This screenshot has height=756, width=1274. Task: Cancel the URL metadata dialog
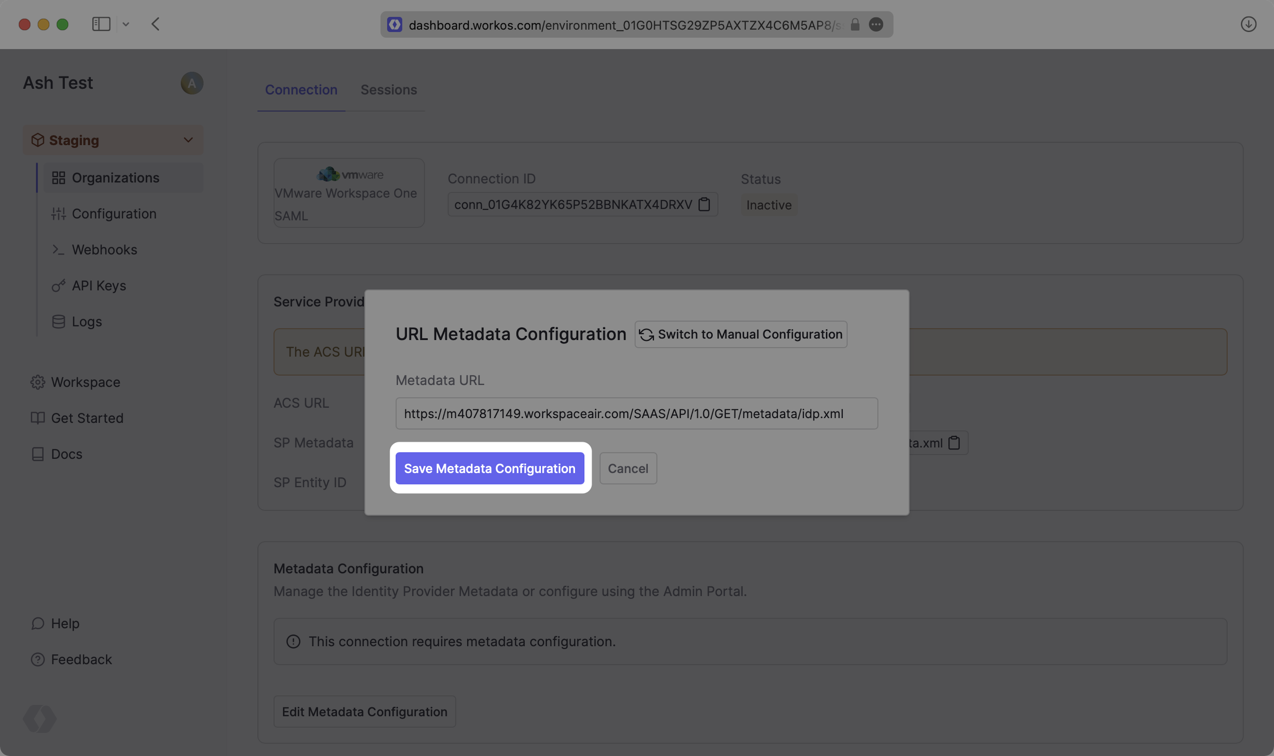click(628, 468)
